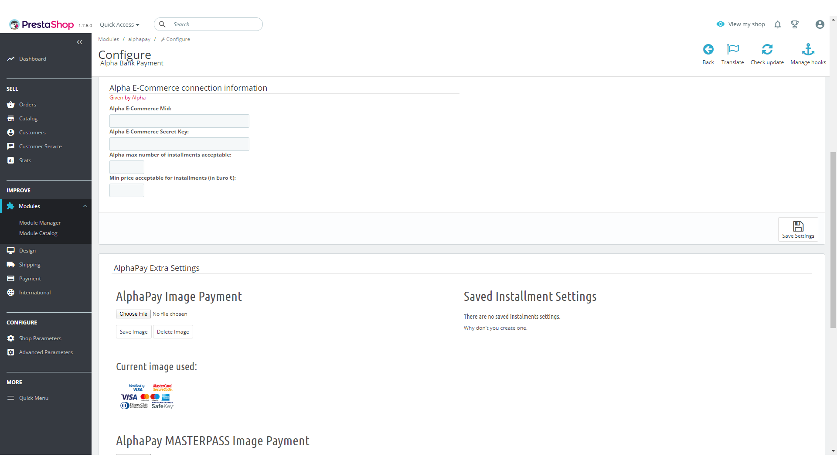
Task: Click Choose File for AlphaPay image
Action: point(133,314)
